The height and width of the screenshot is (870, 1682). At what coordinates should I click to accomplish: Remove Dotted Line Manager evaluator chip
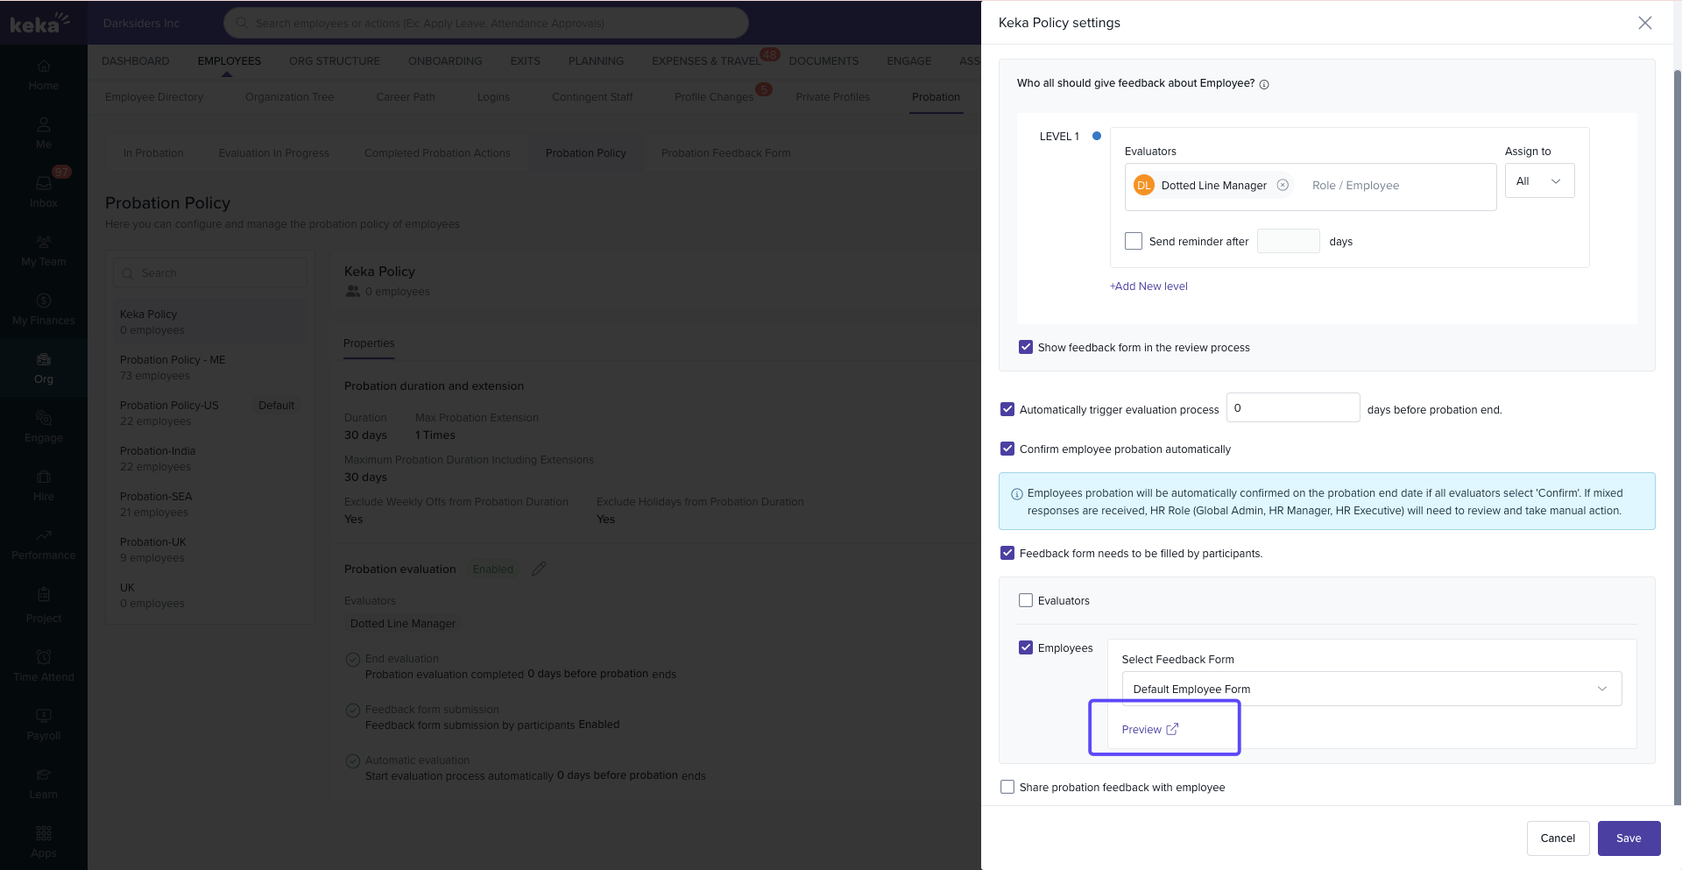pos(1283,185)
